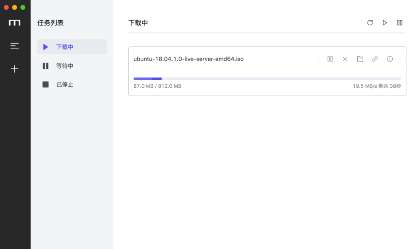Resume all tasks with top play icon
419x249 pixels.
click(x=385, y=23)
